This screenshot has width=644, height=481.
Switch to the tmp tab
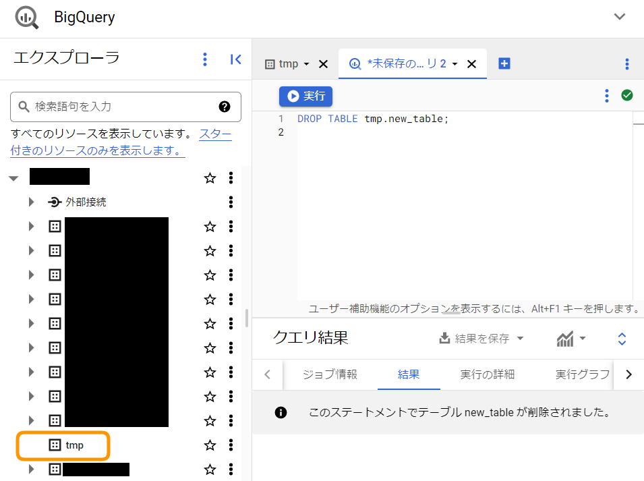[282, 64]
